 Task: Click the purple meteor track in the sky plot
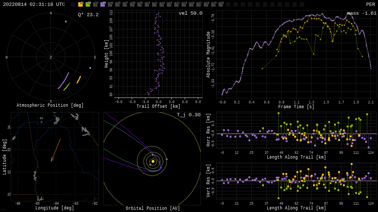click(x=63, y=81)
